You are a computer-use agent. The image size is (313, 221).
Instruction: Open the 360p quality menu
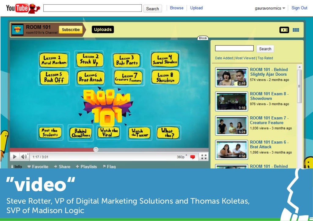point(182,157)
